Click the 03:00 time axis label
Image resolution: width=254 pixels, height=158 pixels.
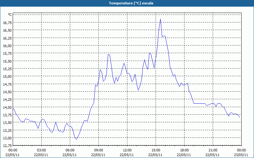click(x=41, y=150)
